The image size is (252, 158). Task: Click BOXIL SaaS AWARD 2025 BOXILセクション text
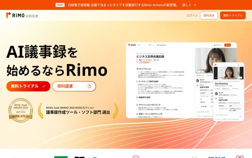pyautogui.click(x=70, y=107)
